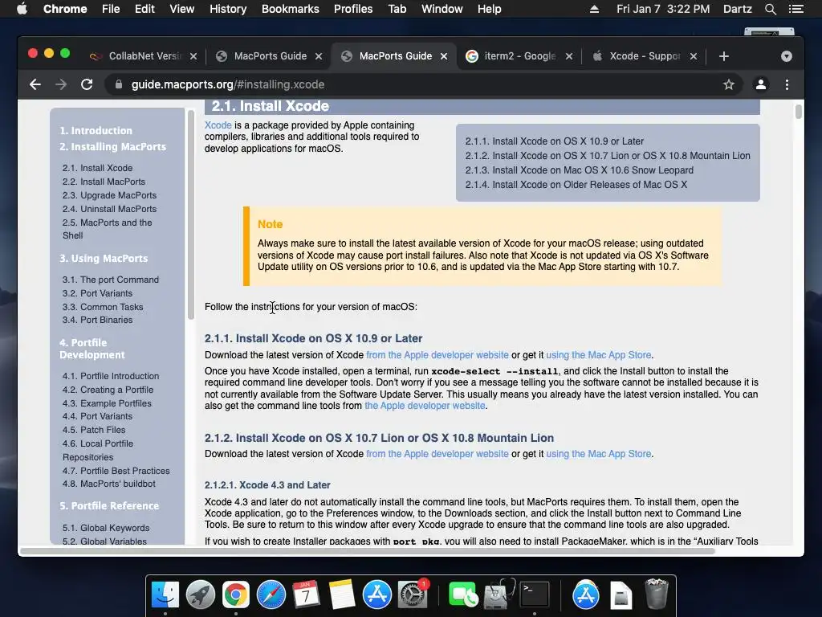822x617 pixels.
Task: Go to 2.1.4 Older Releases section link
Action: point(576,185)
